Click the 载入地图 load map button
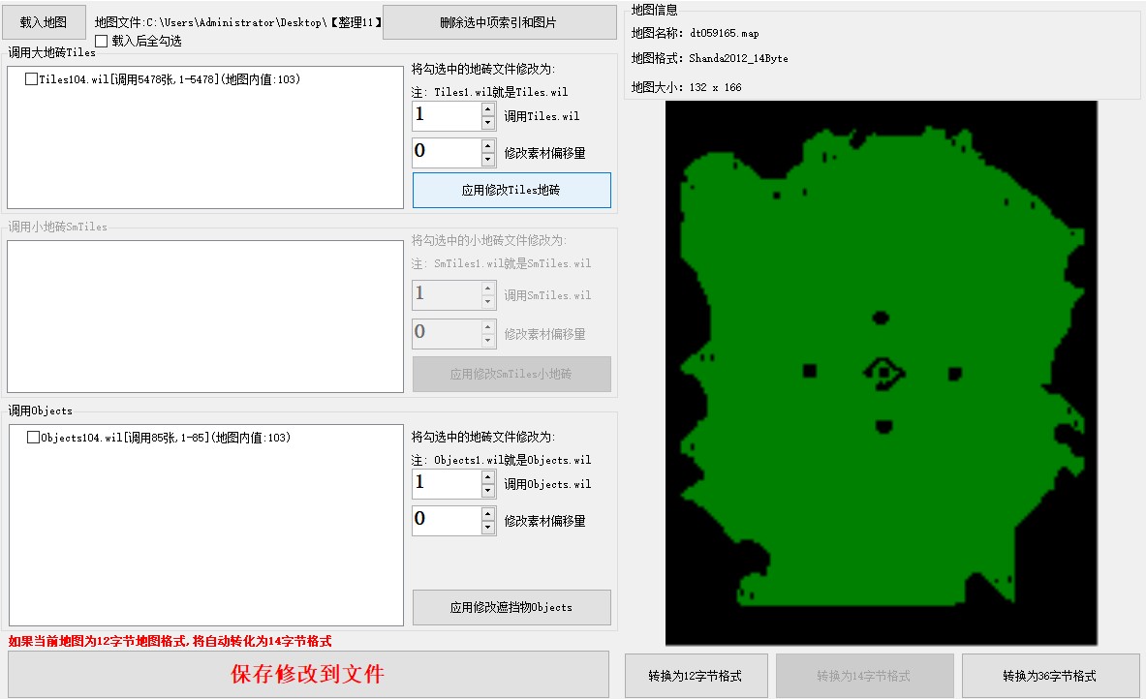The height and width of the screenshot is (699, 1146). [x=44, y=21]
